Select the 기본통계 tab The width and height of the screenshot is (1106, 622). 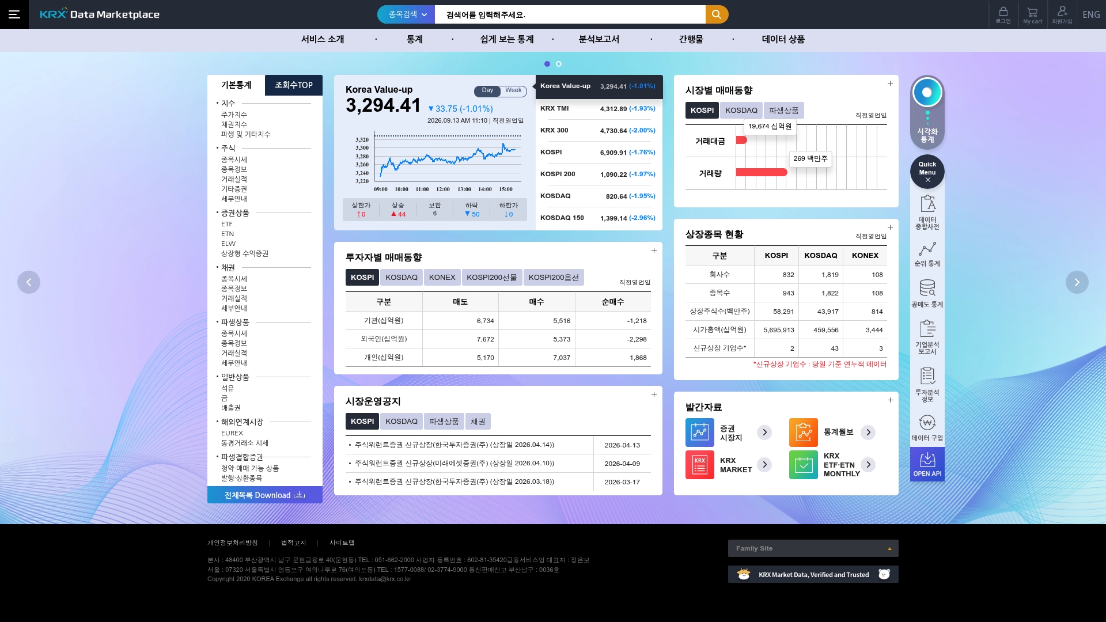236,85
